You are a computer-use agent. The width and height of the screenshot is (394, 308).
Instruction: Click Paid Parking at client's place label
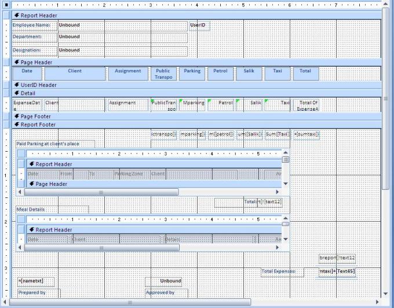[55, 144]
